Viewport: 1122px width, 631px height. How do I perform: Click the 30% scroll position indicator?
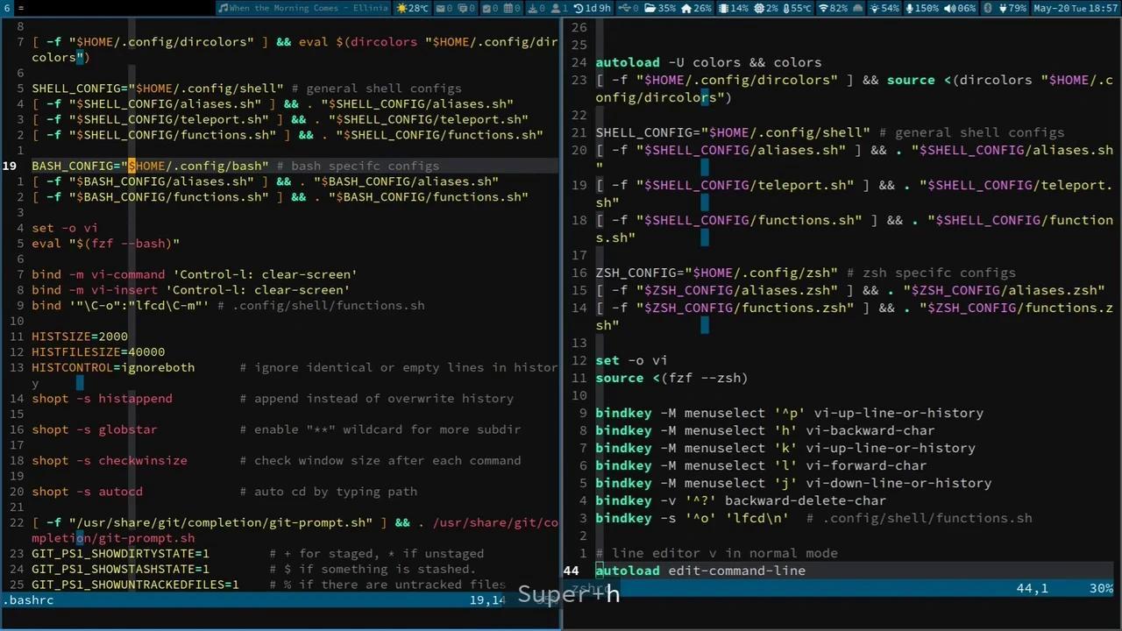tap(1101, 588)
